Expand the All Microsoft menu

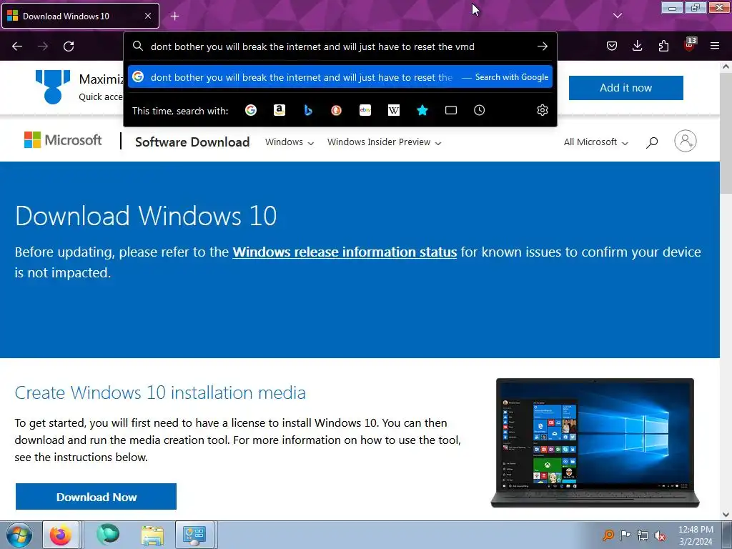pyautogui.click(x=595, y=142)
